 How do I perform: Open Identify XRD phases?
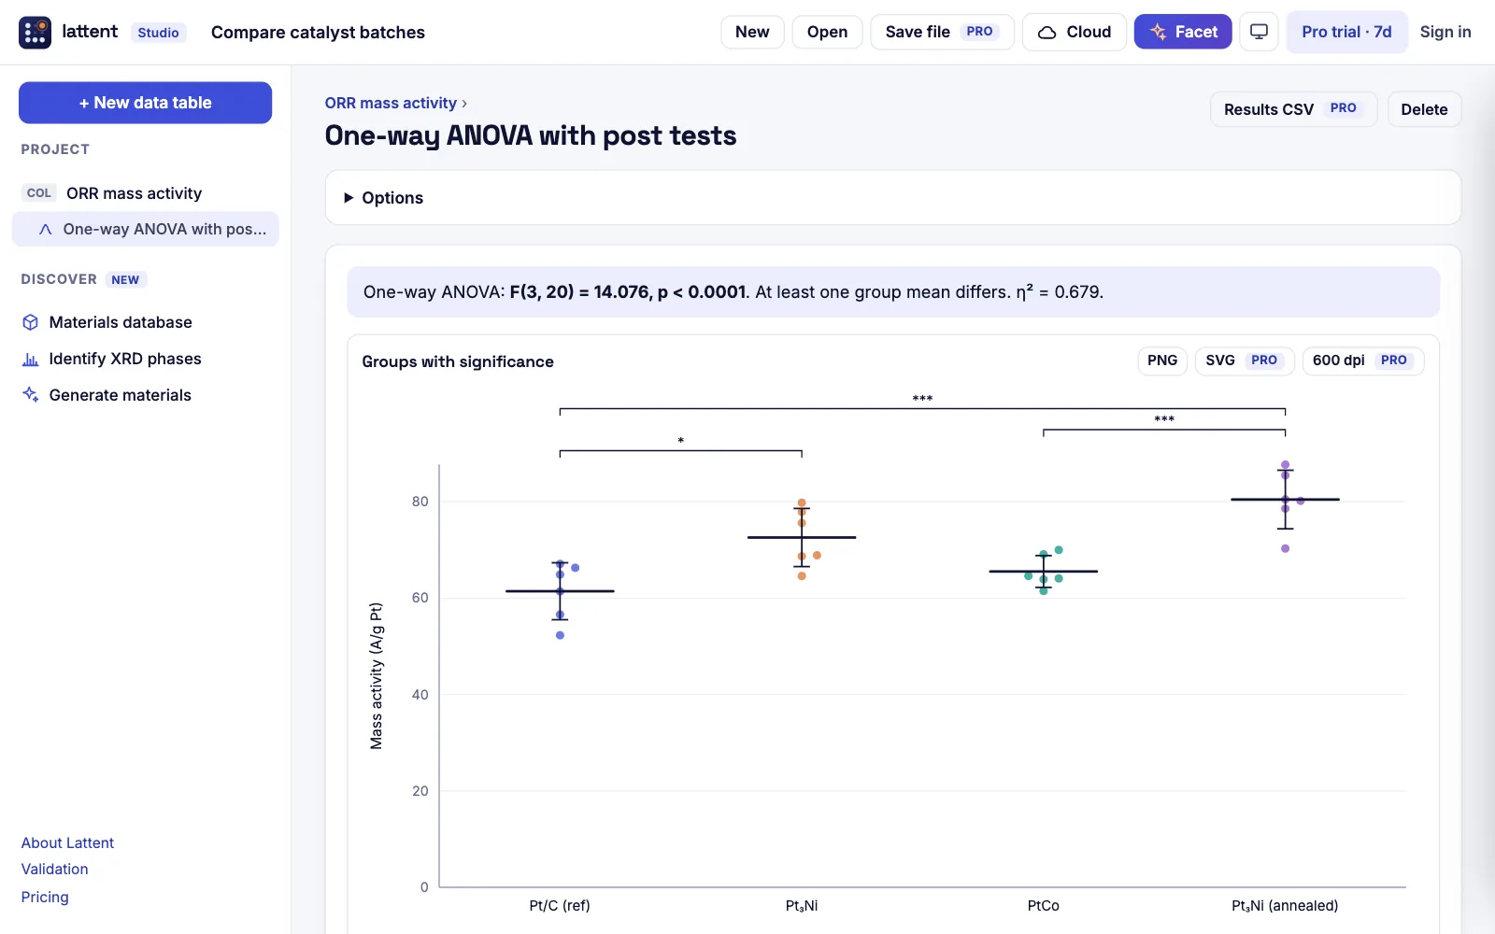[x=124, y=359]
